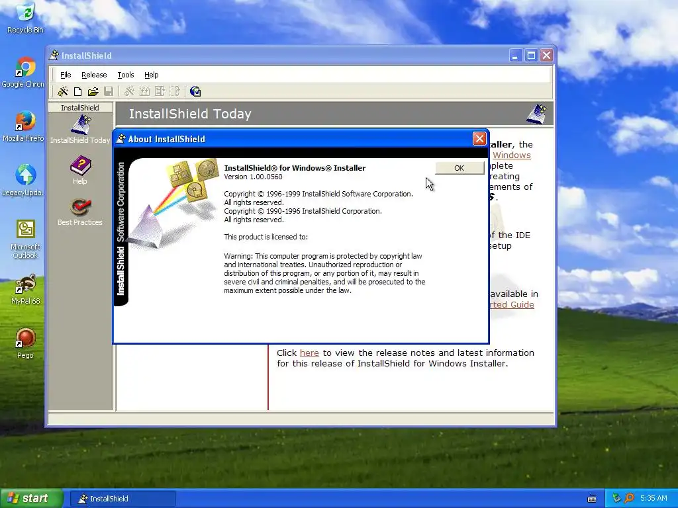Click the InstallShield logo in the header banner
The image size is (678, 508).
536,114
